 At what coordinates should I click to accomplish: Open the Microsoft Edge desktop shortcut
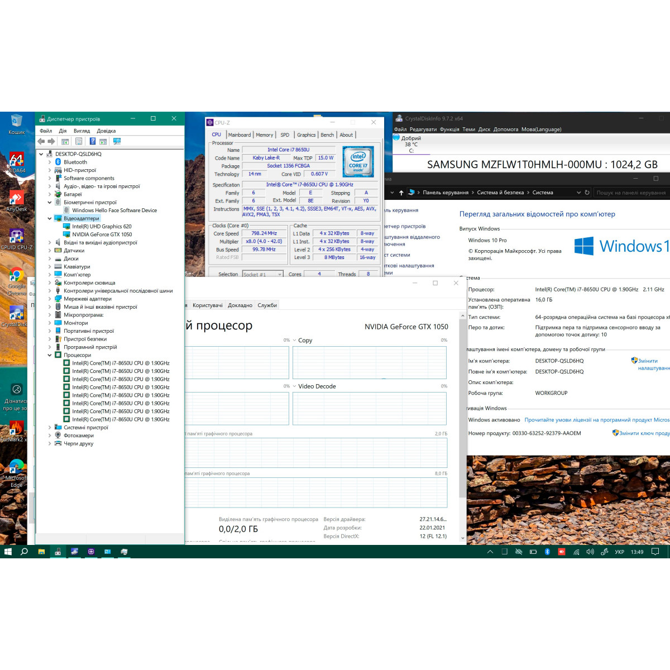click(17, 473)
